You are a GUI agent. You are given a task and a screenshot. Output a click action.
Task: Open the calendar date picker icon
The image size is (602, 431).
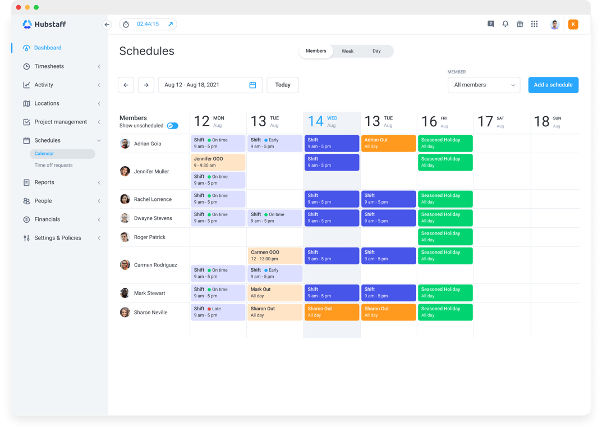pos(252,85)
